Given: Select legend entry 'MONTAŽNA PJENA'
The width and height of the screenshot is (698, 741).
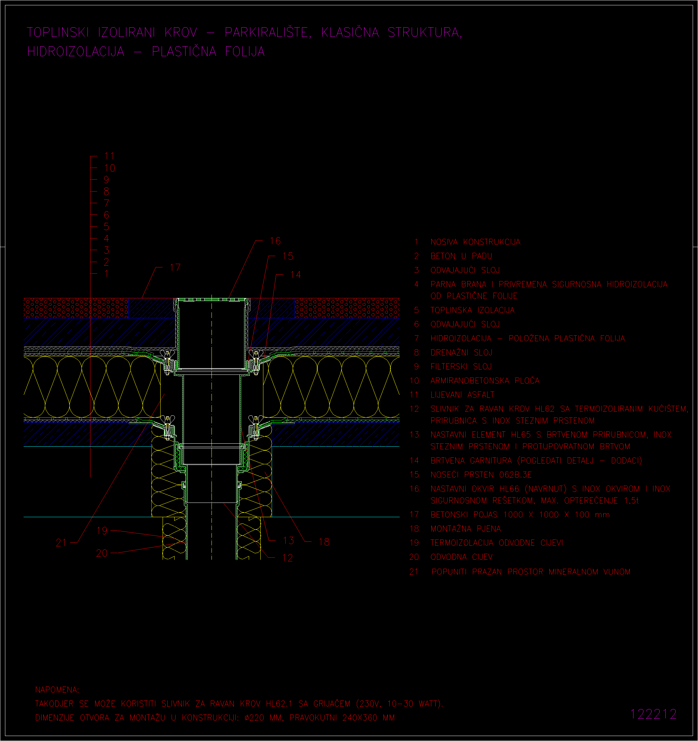Looking at the screenshot, I should click(466, 529).
